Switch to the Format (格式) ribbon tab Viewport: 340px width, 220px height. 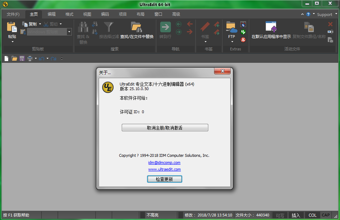click(69, 14)
